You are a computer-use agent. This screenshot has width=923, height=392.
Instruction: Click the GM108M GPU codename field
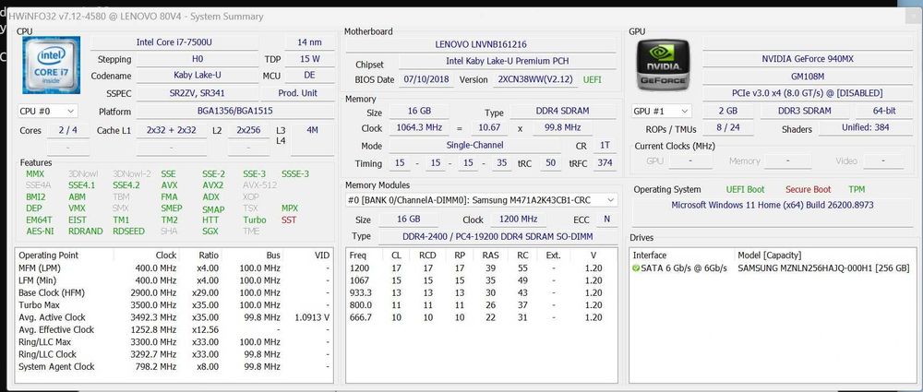pyautogui.click(x=807, y=76)
